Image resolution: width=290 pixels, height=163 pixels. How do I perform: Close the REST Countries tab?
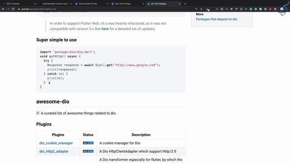[35, 4]
